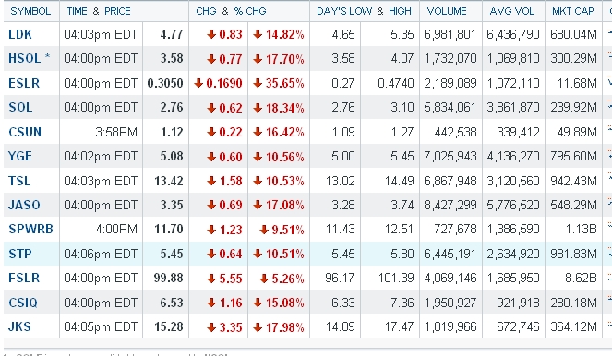612x356 pixels.
Task: Open the LDK ticker symbol link
Action: click(x=20, y=34)
